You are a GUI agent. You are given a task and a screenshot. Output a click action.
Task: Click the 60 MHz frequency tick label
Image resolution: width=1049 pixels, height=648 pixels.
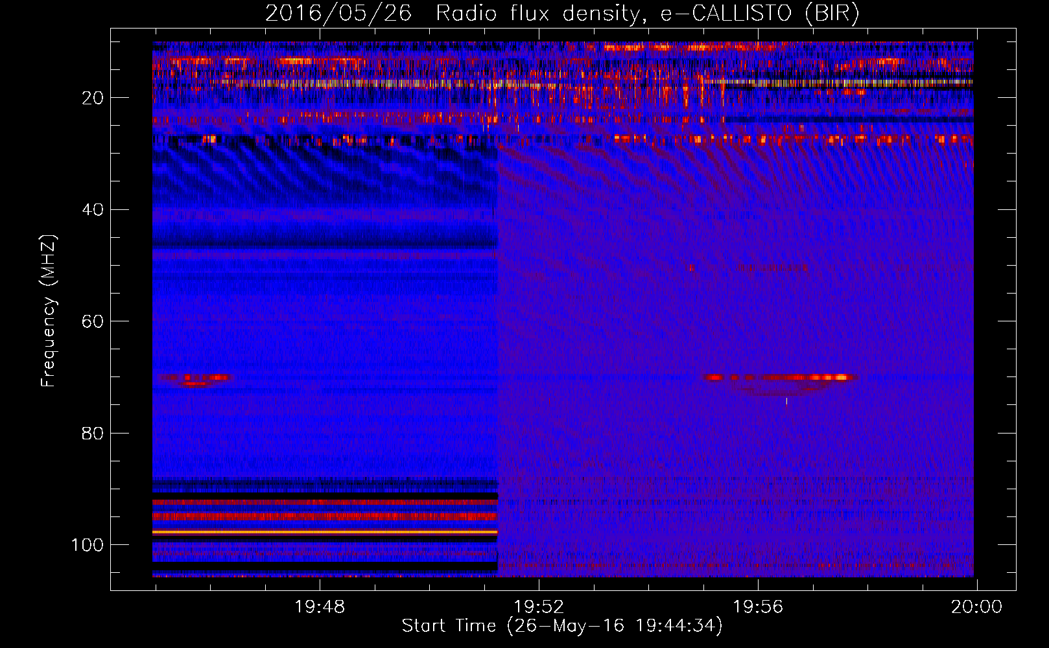click(x=93, y=322)
